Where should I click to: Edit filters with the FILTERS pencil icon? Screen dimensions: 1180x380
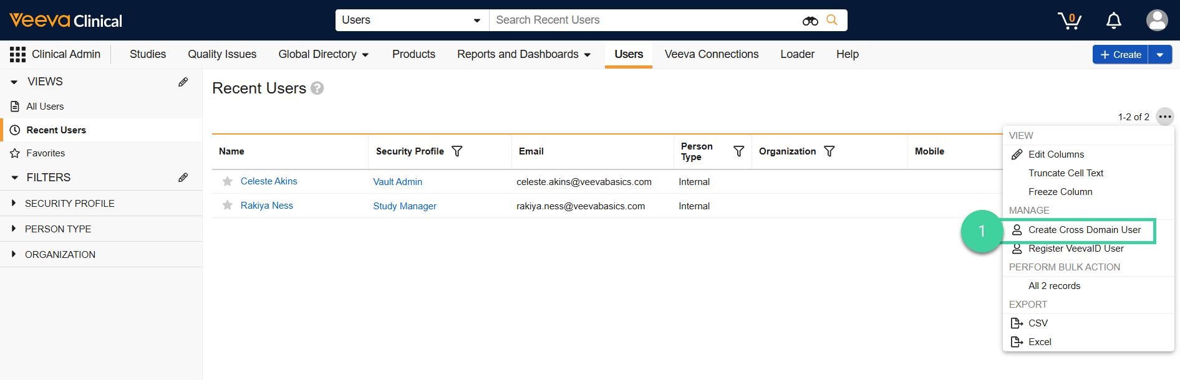[x=183, y=178]
